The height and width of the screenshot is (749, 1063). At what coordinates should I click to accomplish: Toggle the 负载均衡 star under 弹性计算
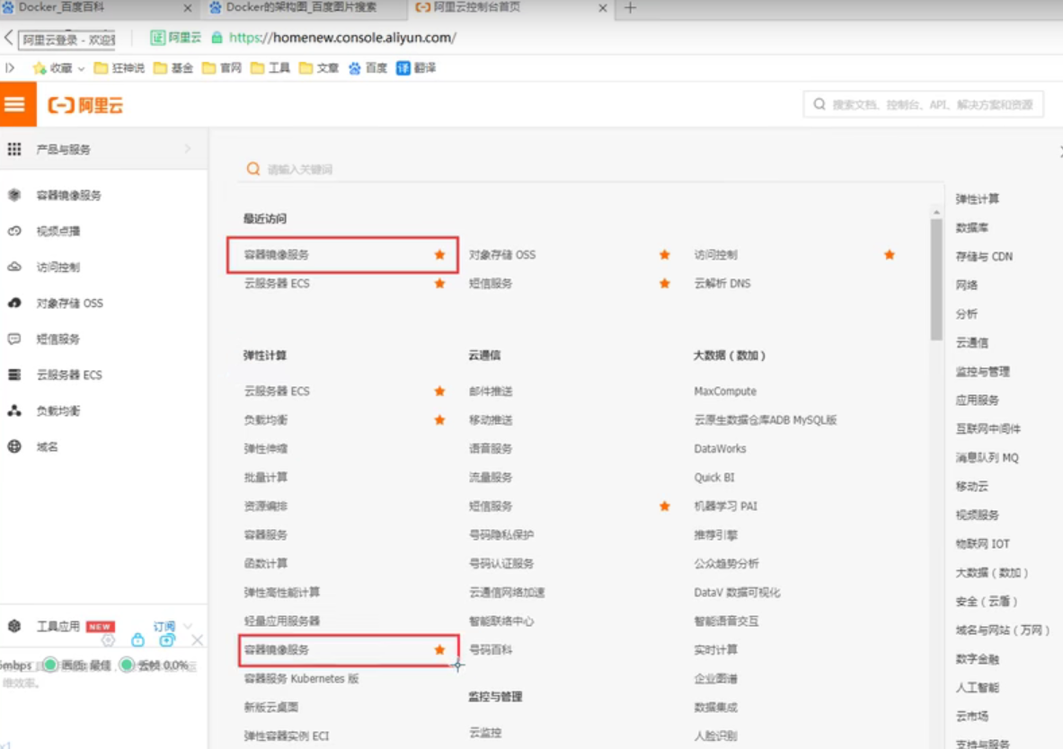(x=439, y=419)
